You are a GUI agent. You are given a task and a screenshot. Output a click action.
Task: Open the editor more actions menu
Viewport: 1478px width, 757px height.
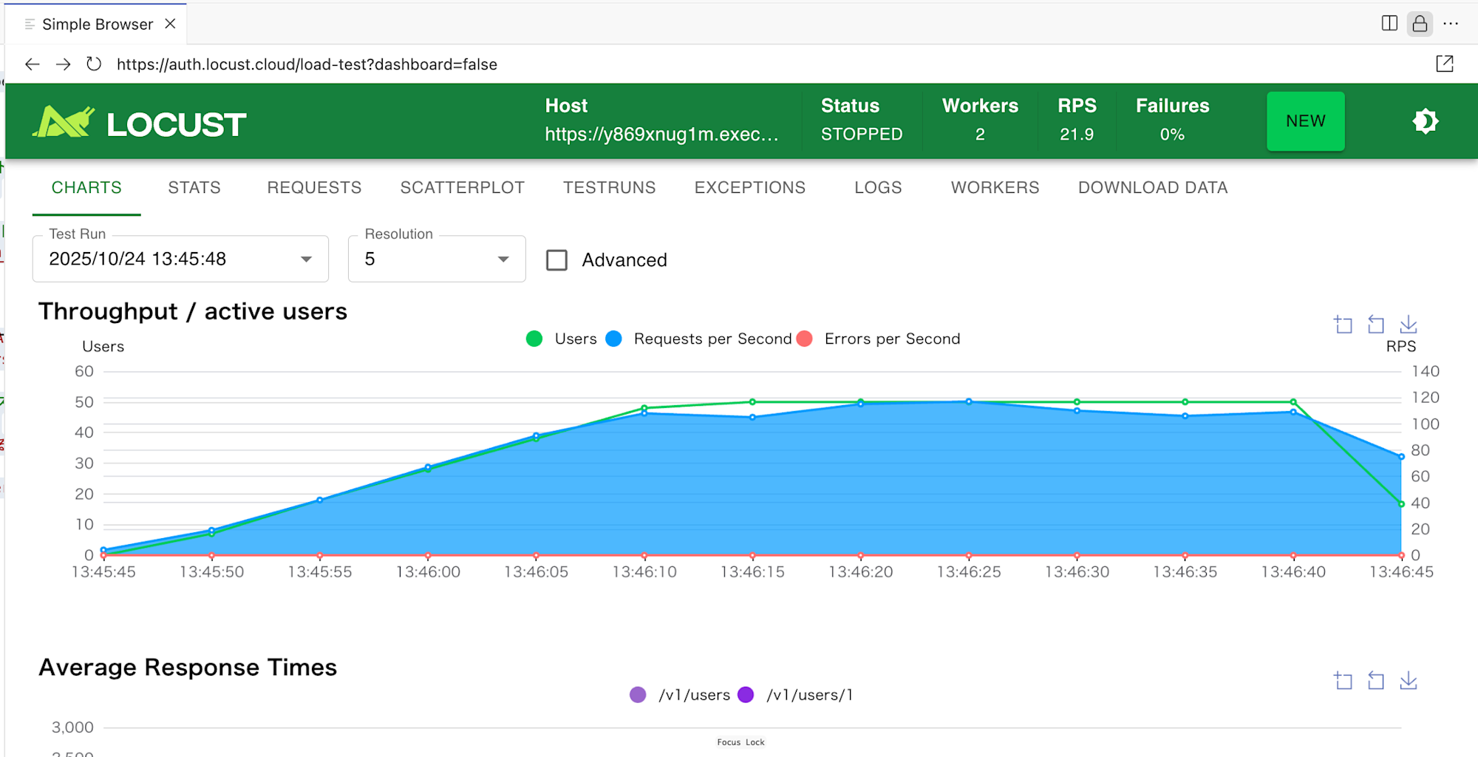[1451, 24]
